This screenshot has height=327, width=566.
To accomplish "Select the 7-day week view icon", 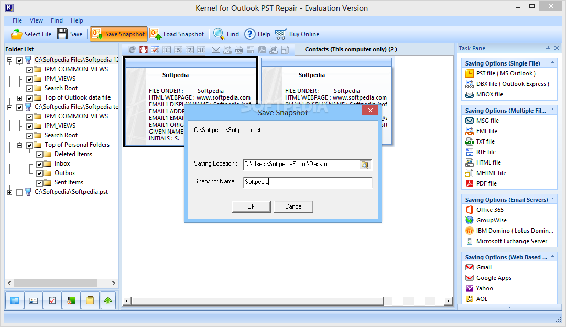I will coord(190,50).
